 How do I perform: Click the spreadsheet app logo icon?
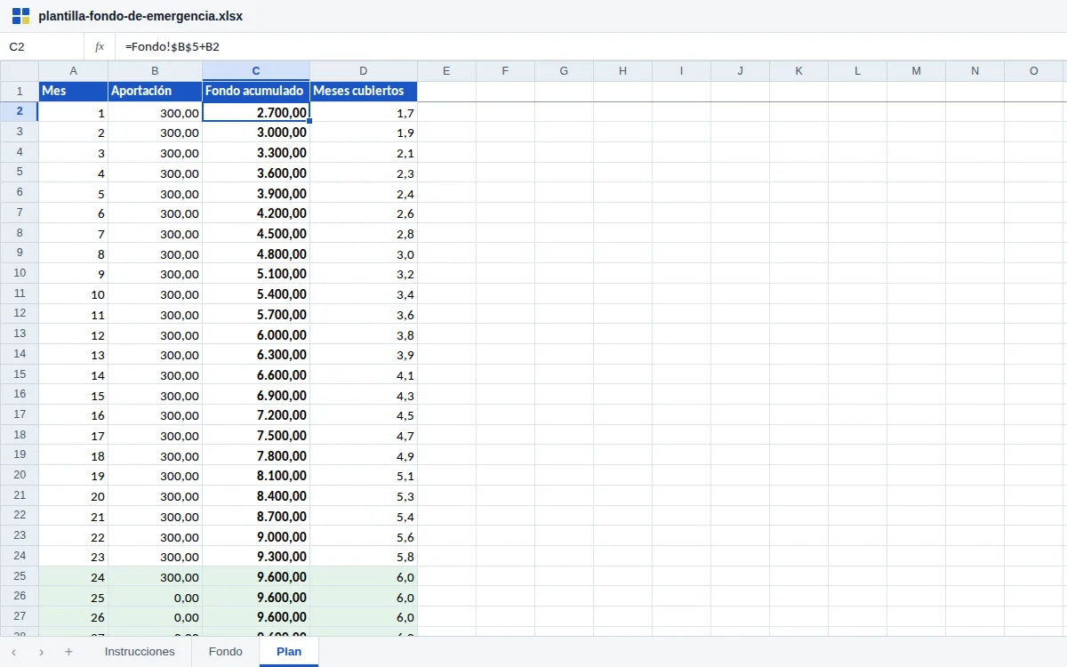point(20,16)
